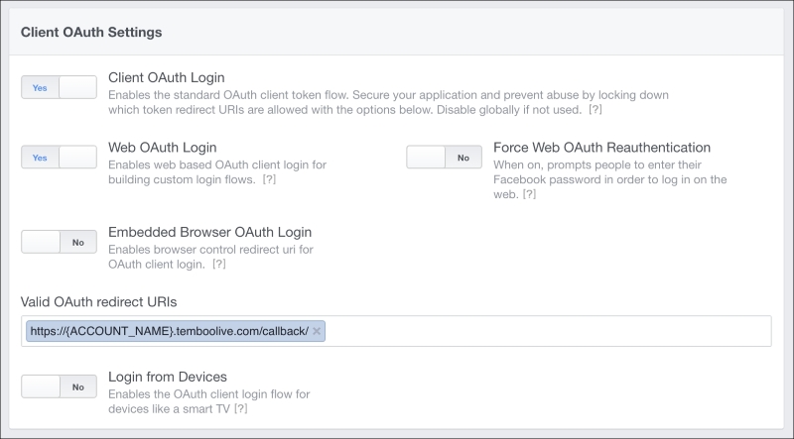Select the https://{ACCOUNT_NAME}.temboolive.com/callback/ token

point(169,331)
